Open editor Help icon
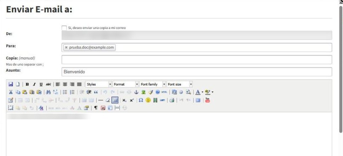343x156 pixels. pos(158,92)
